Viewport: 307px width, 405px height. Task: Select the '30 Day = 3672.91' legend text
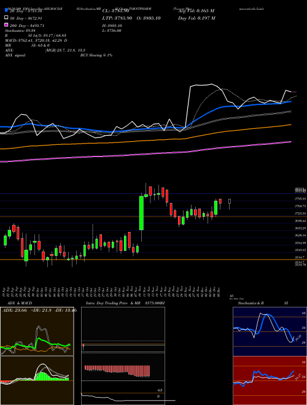26,18
